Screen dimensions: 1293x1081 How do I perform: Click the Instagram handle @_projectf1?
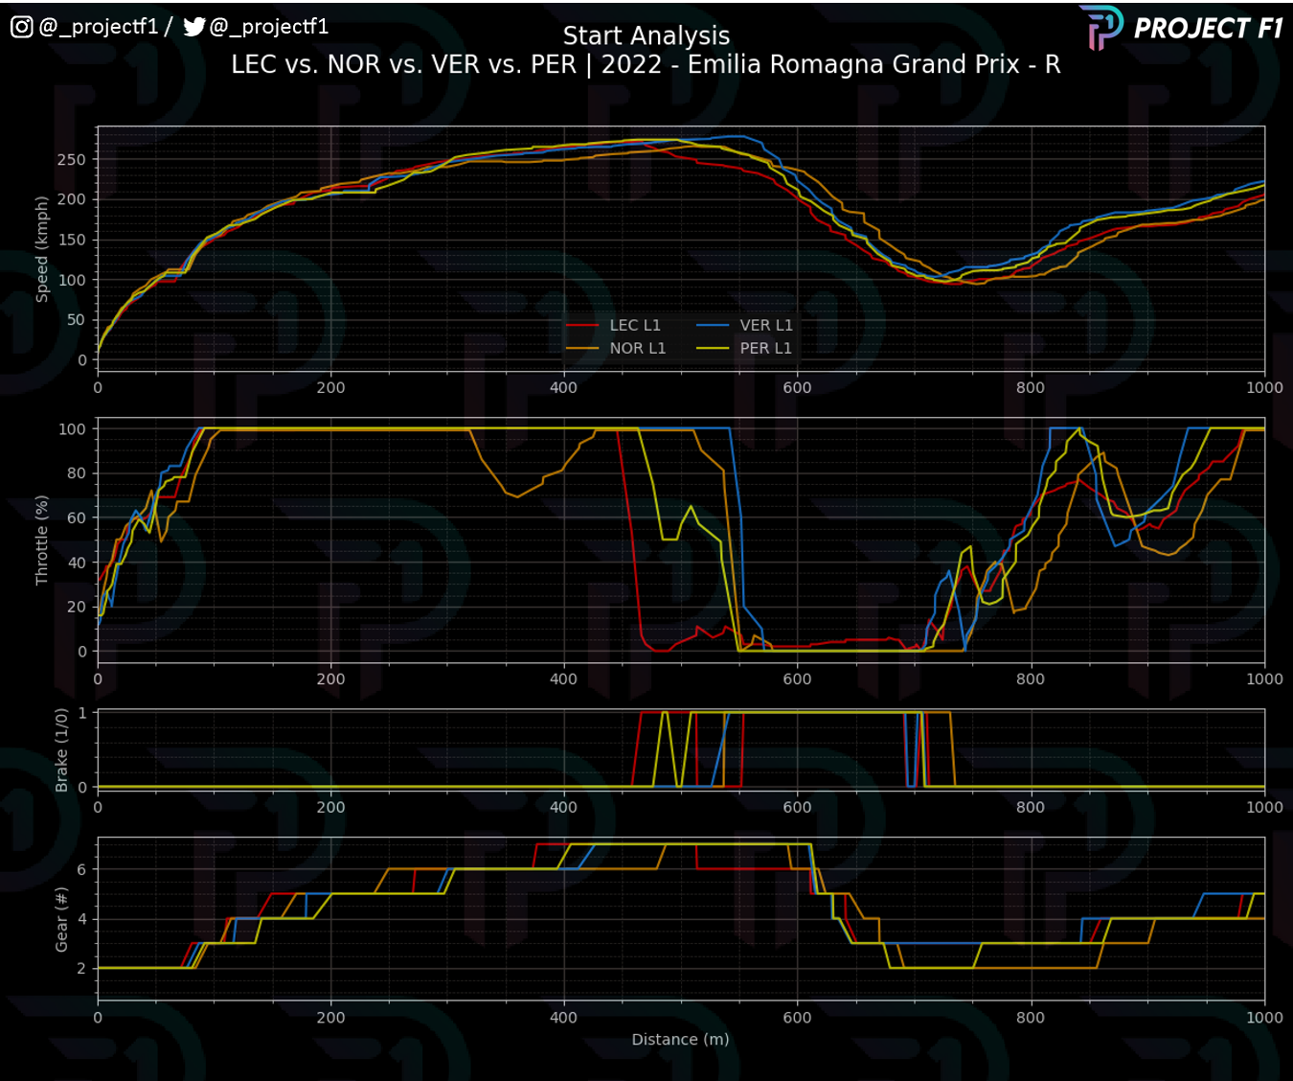98,27
